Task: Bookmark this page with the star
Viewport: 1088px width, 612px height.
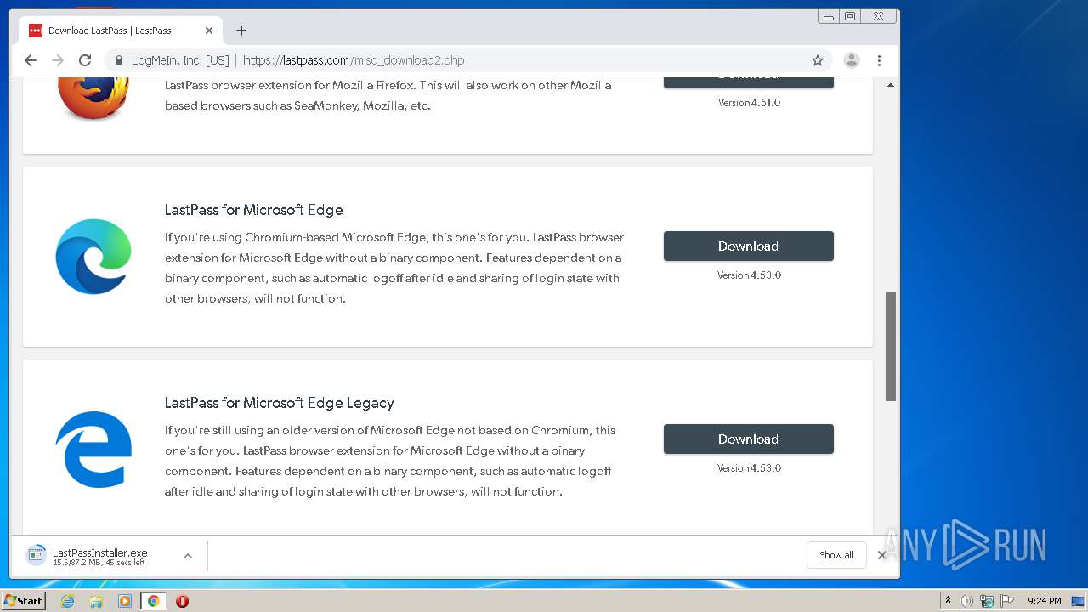Action: point(818,60)
